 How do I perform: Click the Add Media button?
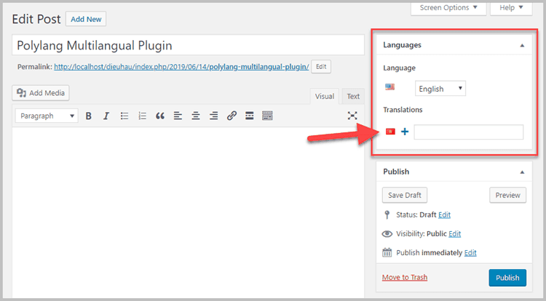pos(41,93)
